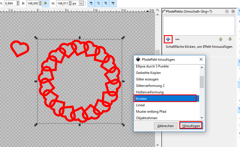Toggle scale stroke width with object button
The width and height of the screenshot is (240, 147).
tap(91, 3)
